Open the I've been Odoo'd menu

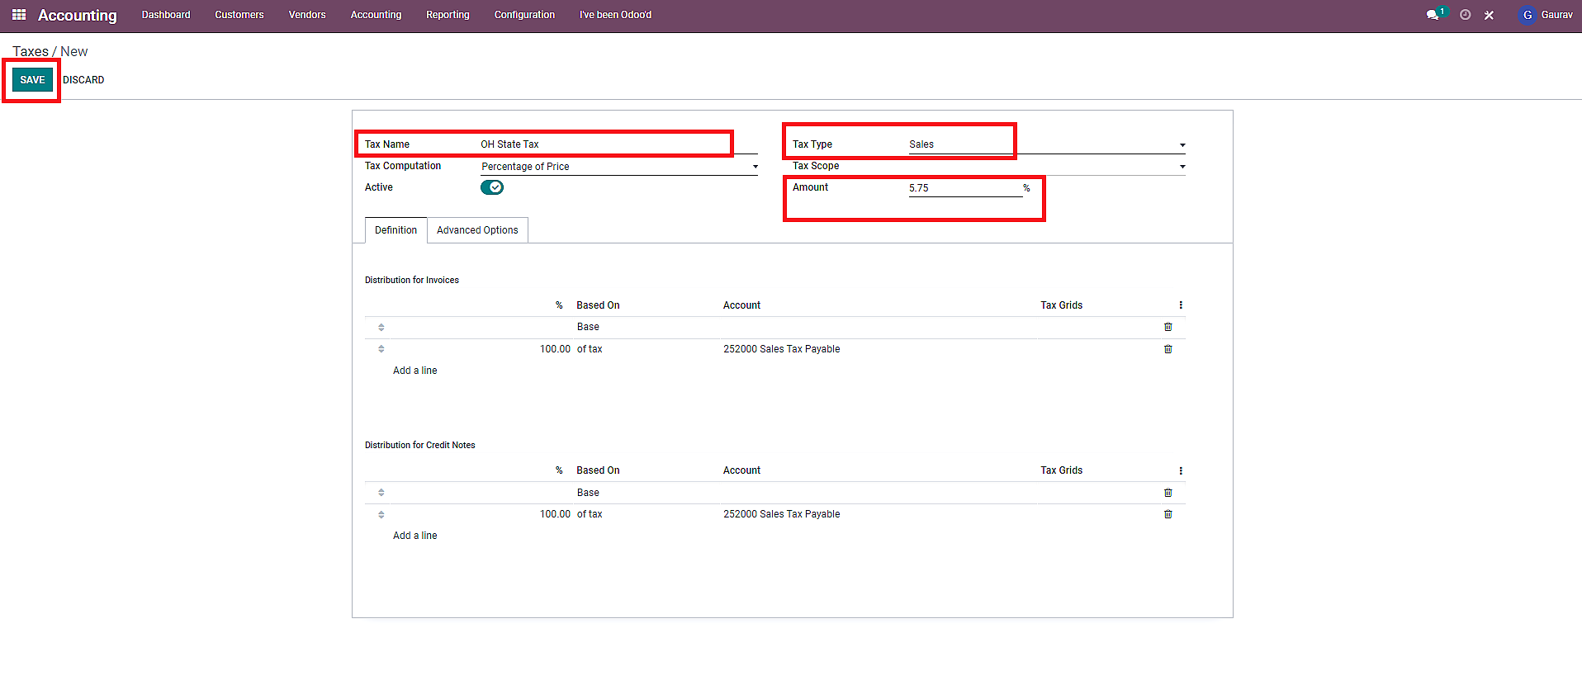(615, 15)
